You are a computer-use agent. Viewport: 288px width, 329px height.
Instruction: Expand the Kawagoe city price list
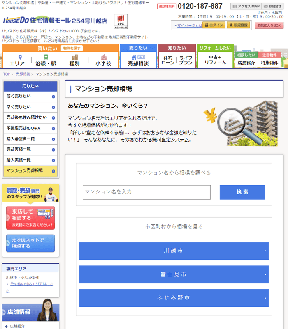174,251
